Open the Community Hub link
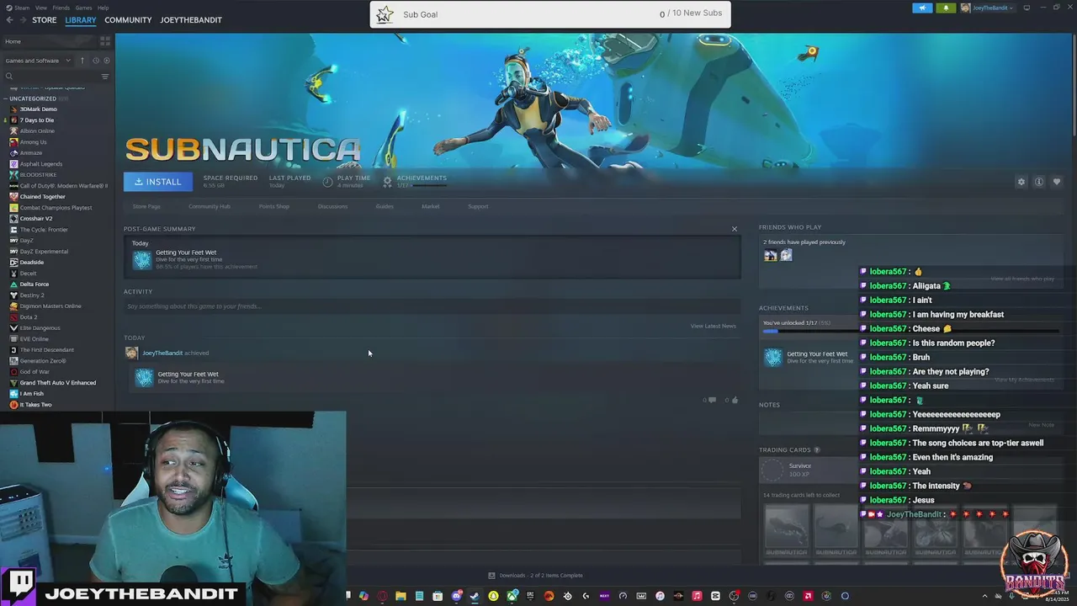Screen dimensions: 1077x606 [210, 206]
